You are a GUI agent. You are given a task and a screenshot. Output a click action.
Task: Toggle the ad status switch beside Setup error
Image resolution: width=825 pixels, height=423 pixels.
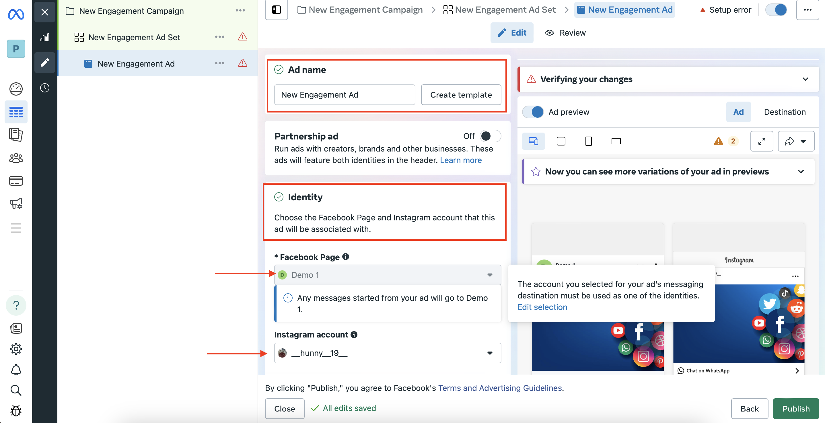776,10
